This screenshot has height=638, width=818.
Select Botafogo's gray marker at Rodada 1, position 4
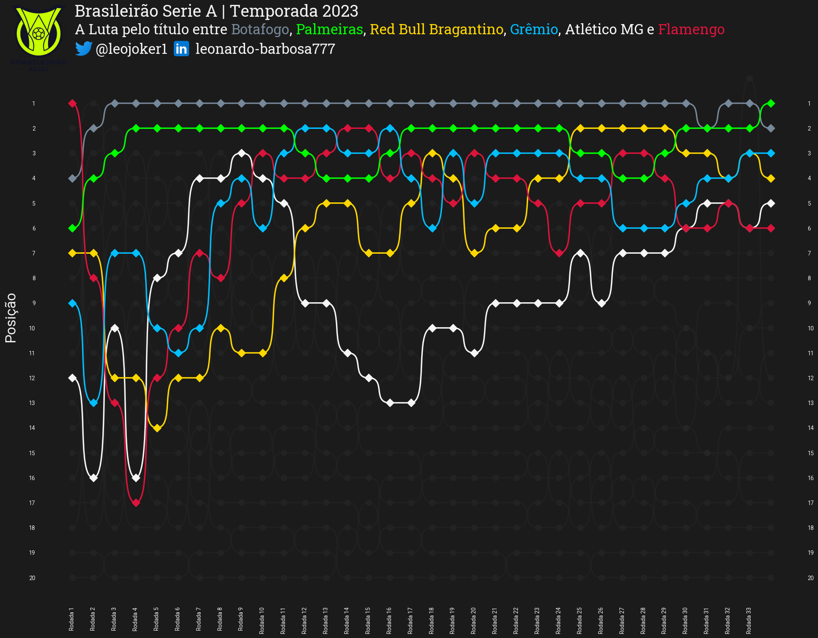[x=73, y=178]
